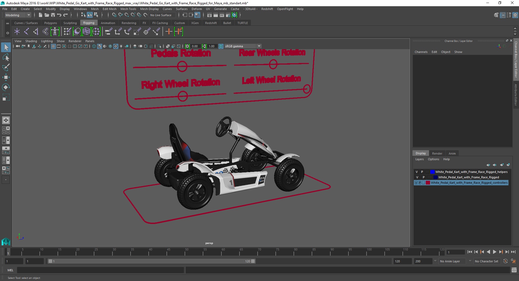This screenshot has width=519, height=281.
Task: Click the Create Locator shelf icon
Action: coord(17,32)
